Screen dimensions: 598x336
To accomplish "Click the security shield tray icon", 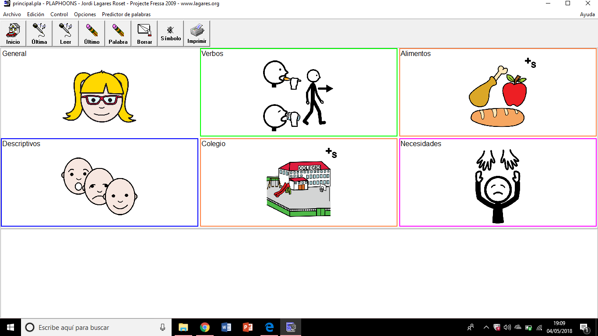I will click(x=497, y=327).
